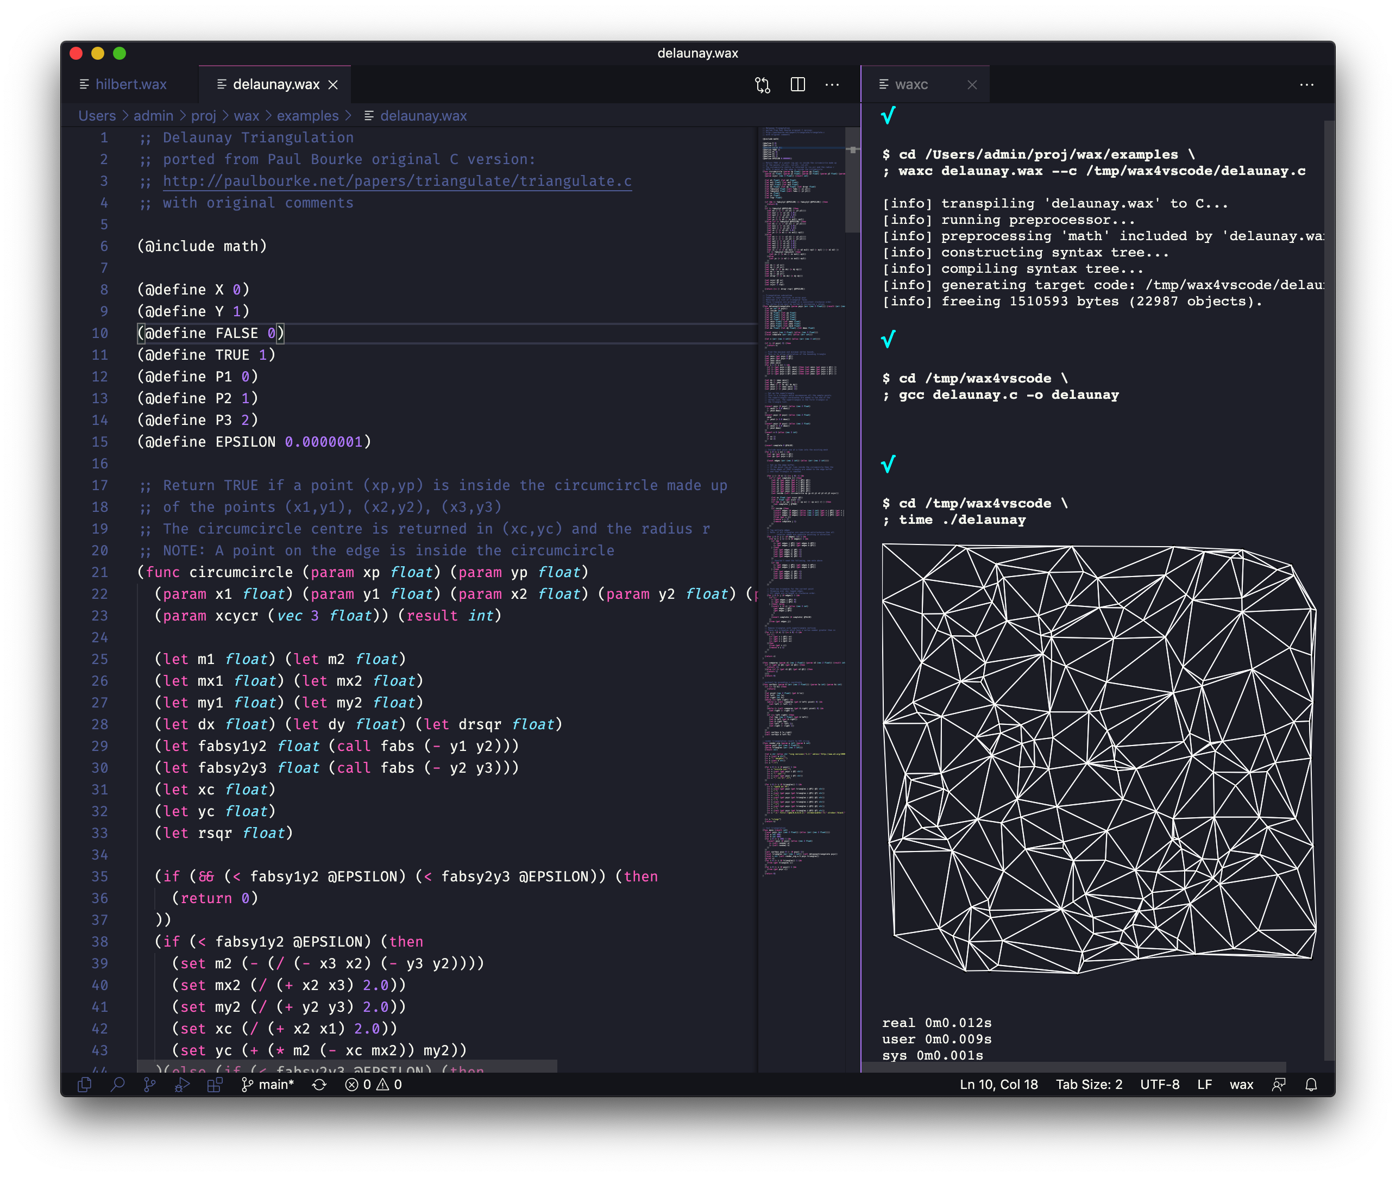
Task: Click the synchronize changes icon
Action: 319,1084
